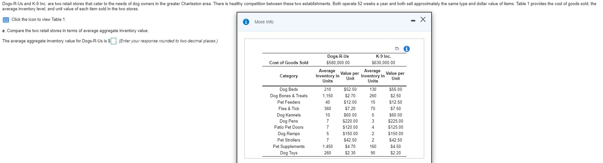Image resolution: width=603 pixels, height=163 pixels.
Task: Select the Dog Toys row label
Action: coord(289,153)
